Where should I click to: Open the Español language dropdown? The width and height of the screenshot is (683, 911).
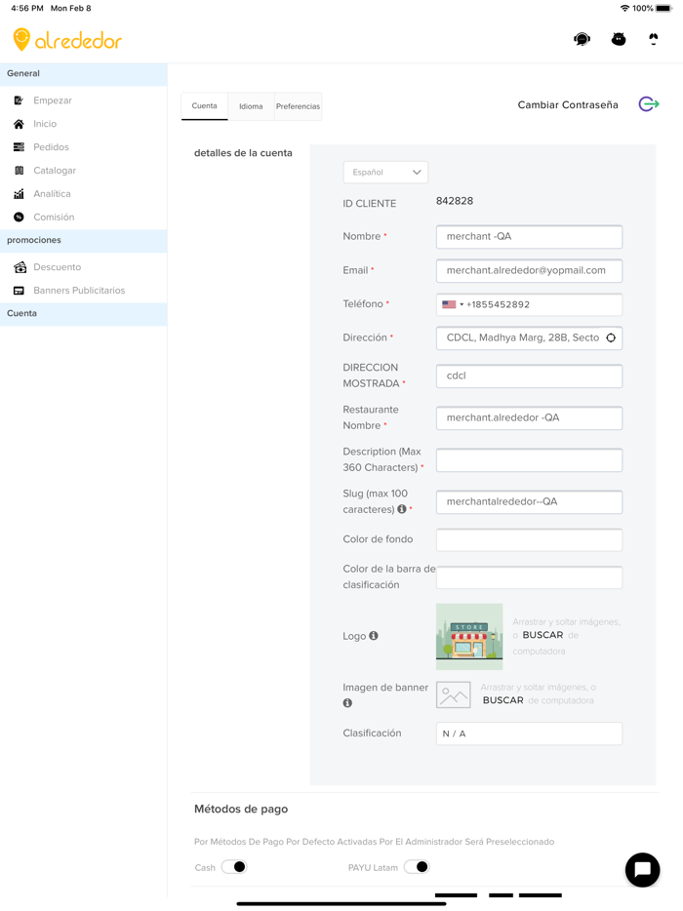[385, 172]
